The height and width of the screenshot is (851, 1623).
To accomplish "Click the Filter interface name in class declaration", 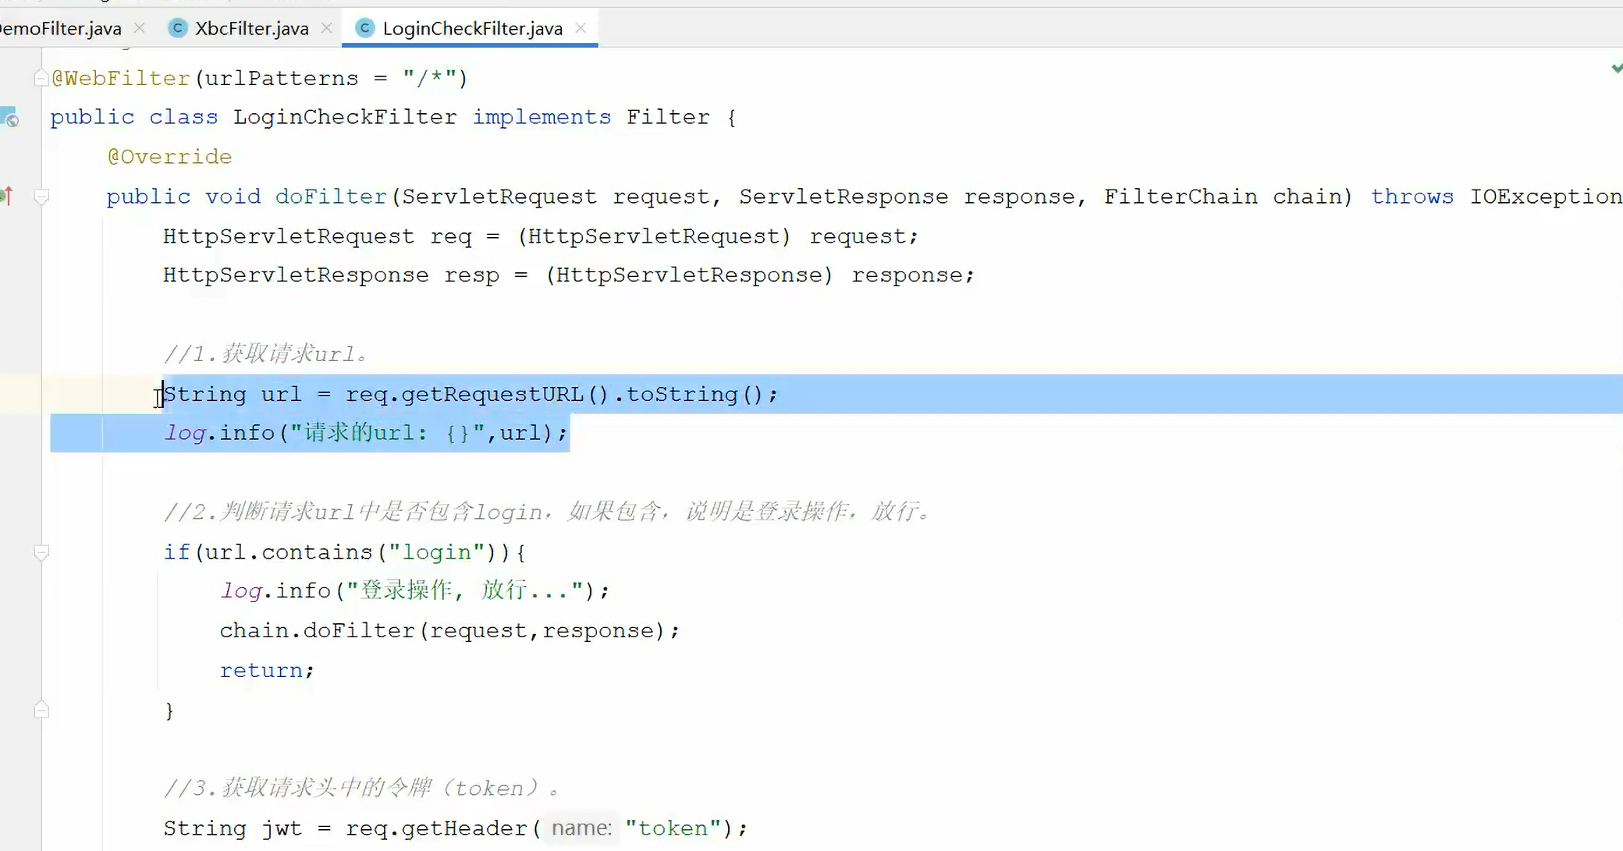I will pos(668,117).
